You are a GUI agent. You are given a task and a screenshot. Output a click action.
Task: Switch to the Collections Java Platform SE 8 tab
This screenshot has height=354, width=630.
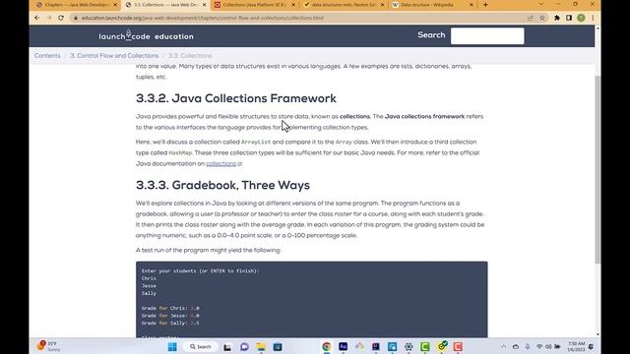[x=255, y=5]
